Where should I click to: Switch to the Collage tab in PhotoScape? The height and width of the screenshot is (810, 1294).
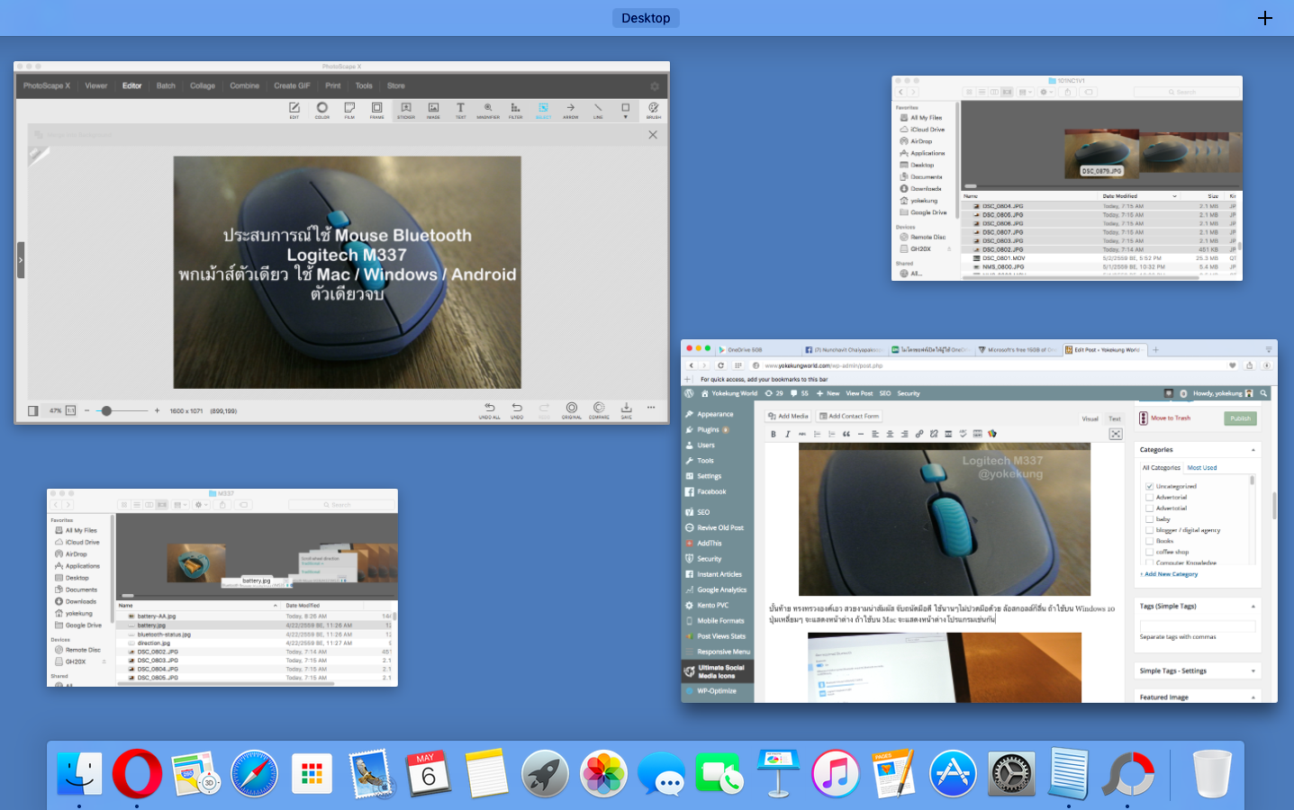(x=203, y=86)
